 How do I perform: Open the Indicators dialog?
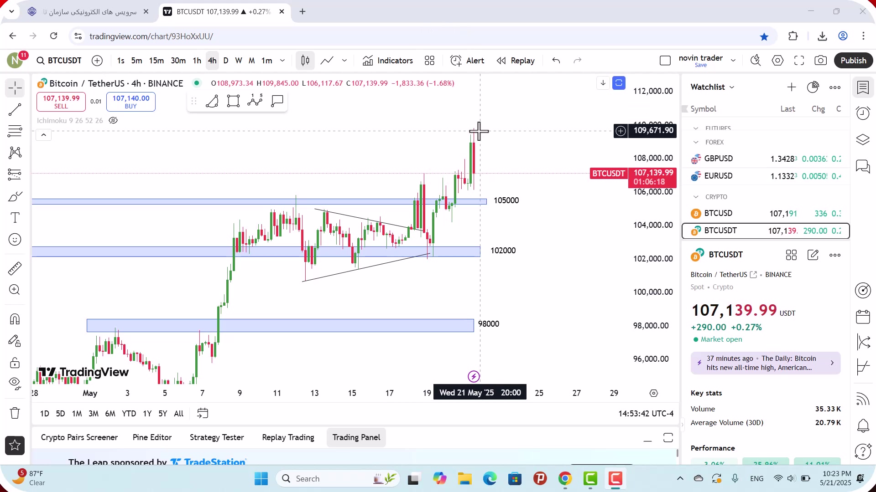[388, 61]
